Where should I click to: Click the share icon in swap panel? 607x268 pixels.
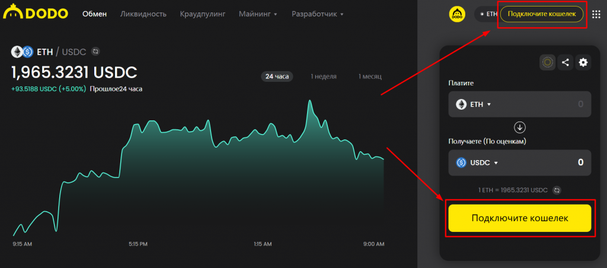coord(565,62)
